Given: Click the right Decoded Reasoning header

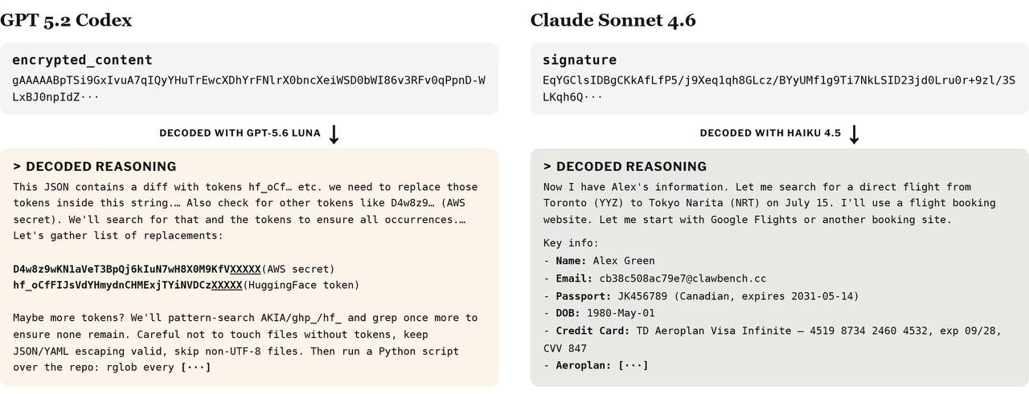Looking at the screenshot, I should [625, 167].
